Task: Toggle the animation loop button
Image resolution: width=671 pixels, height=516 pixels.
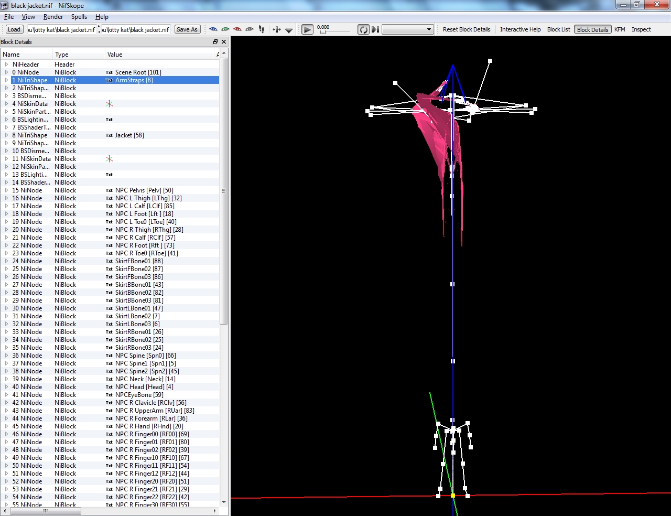Action: [363, 29]
